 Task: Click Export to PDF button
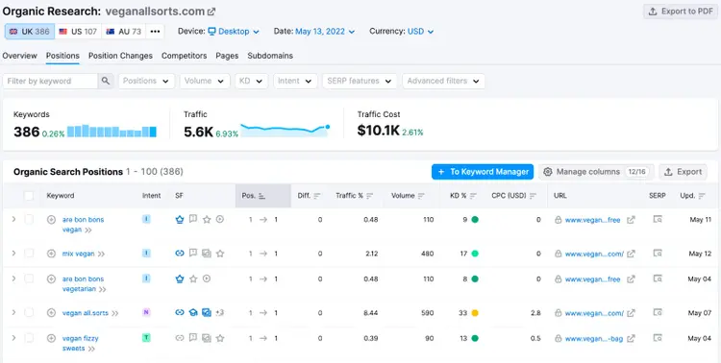coord(681,12)
